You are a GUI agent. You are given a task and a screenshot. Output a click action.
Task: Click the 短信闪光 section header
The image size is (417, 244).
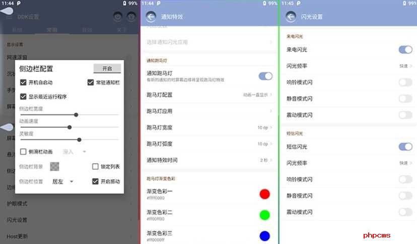pos(295,134)
